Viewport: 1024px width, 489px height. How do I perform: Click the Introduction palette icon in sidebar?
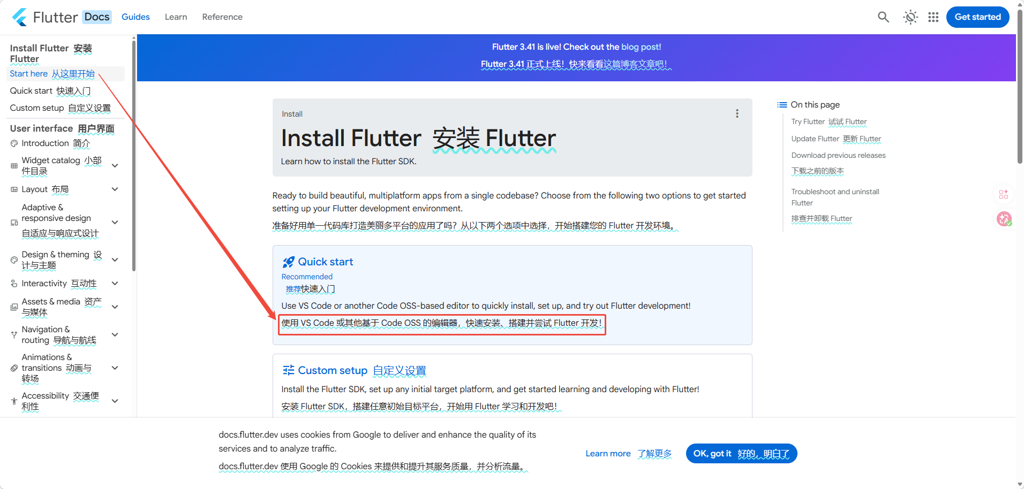point(14,143)
